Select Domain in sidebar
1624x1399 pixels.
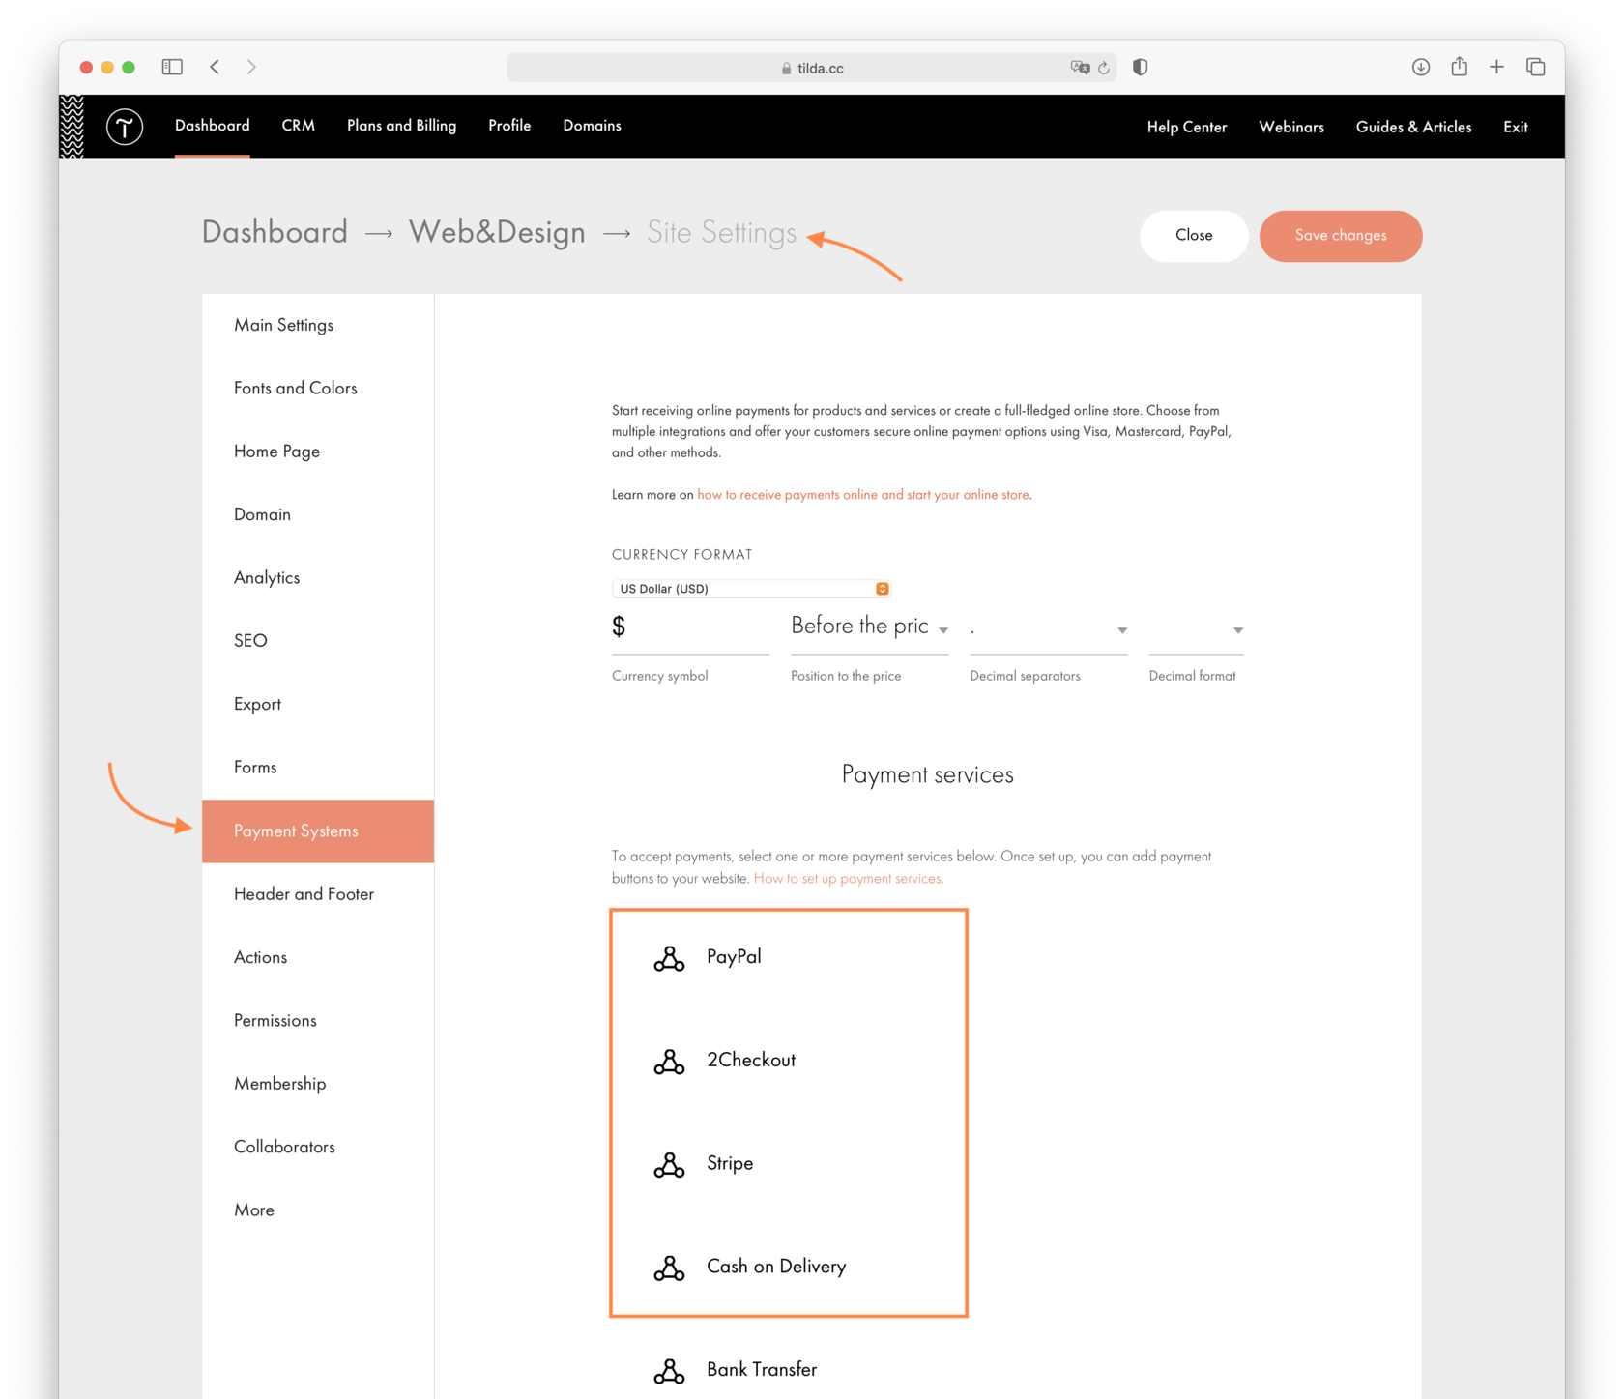click(318, 514)
